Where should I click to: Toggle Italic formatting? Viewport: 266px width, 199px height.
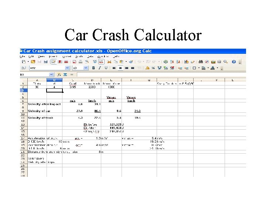point(100,68)
